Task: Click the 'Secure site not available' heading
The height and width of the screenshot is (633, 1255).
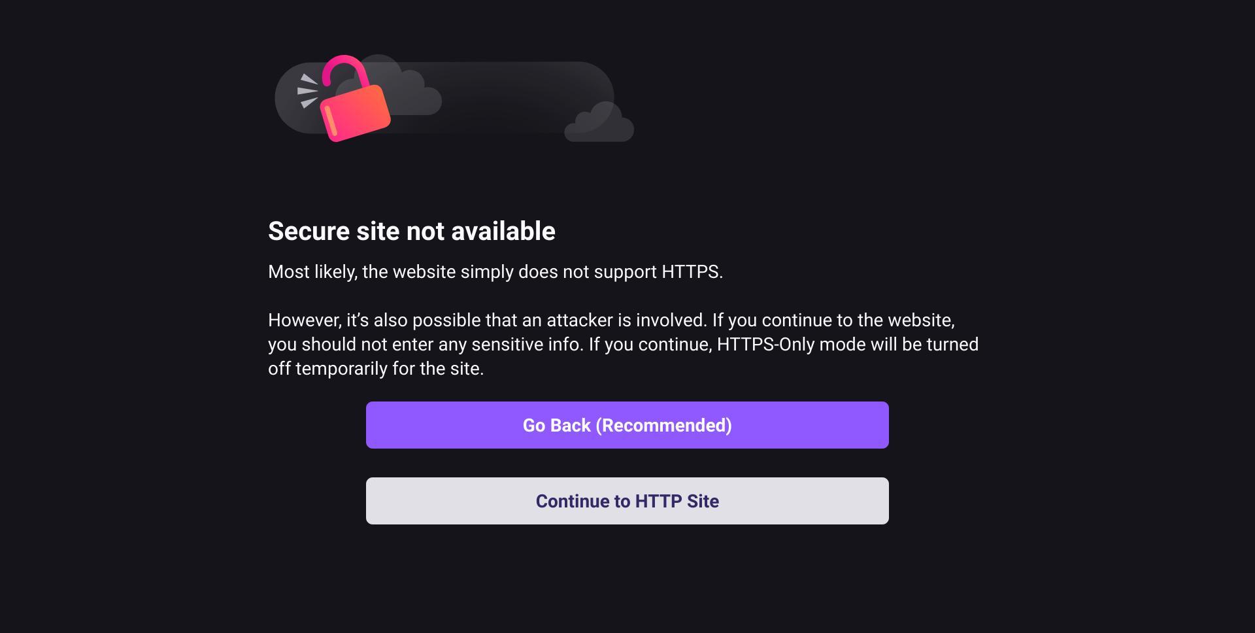Action: pos(412,231)
